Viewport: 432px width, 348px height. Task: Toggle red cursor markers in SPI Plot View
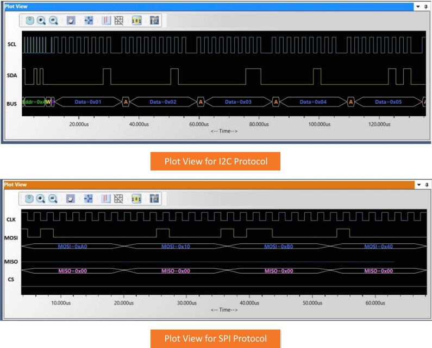coord(106,199)
